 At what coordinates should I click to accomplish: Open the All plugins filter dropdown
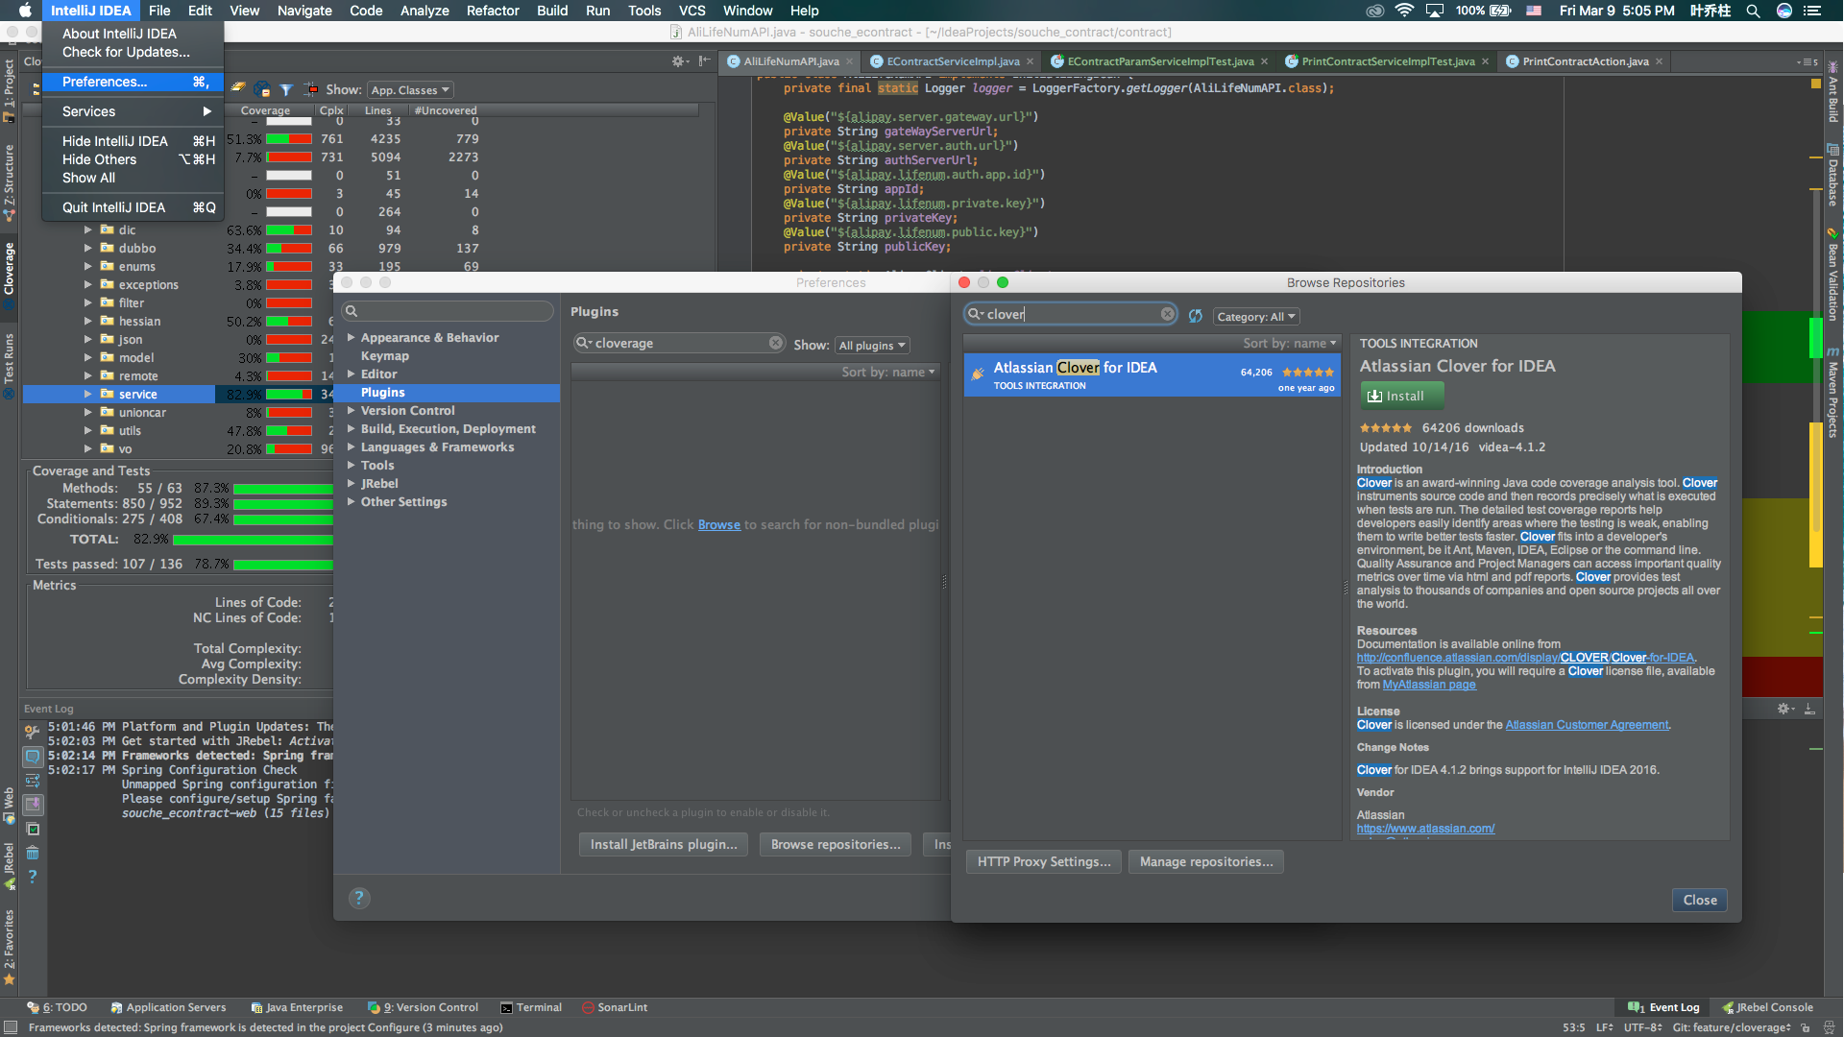coord(872,346)
